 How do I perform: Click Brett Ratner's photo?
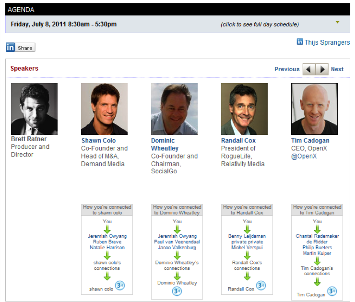(34, 109)
